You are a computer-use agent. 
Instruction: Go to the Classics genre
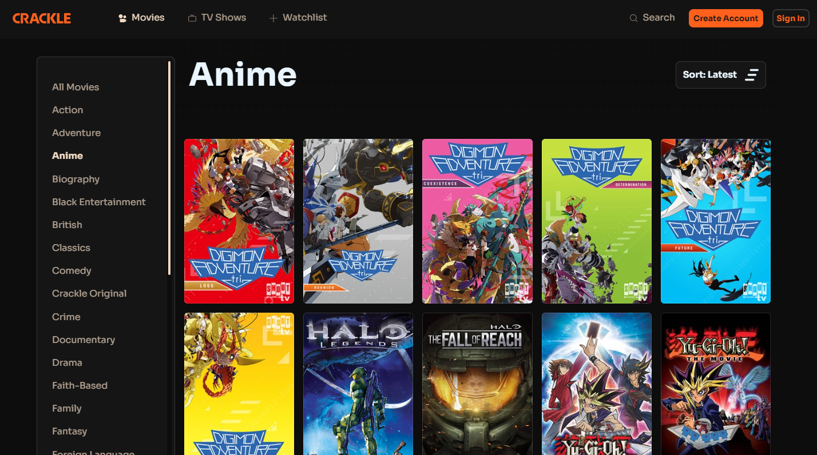71,248
